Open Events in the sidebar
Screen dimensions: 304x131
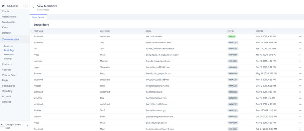point(6,11)
